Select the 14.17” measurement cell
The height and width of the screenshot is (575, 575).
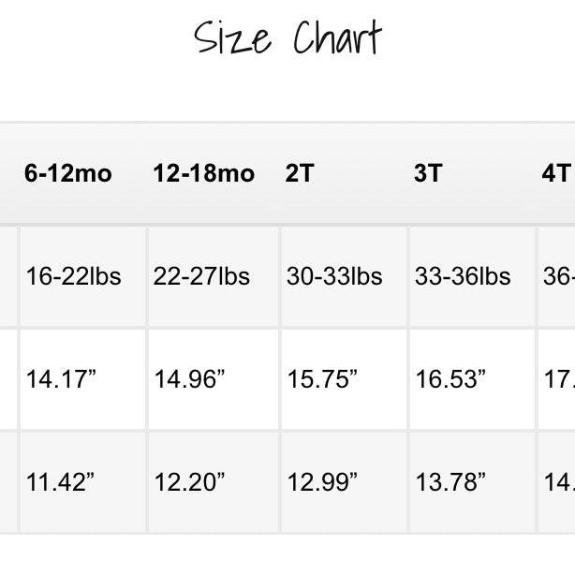(x=62, y=379)
